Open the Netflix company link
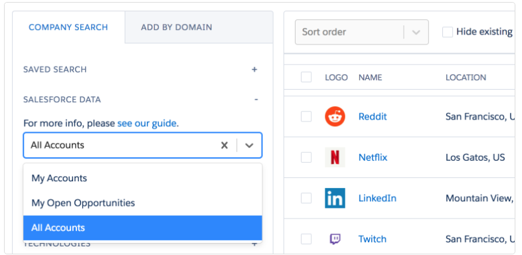This screenshot has height=255, width=522. coord(373,157)
